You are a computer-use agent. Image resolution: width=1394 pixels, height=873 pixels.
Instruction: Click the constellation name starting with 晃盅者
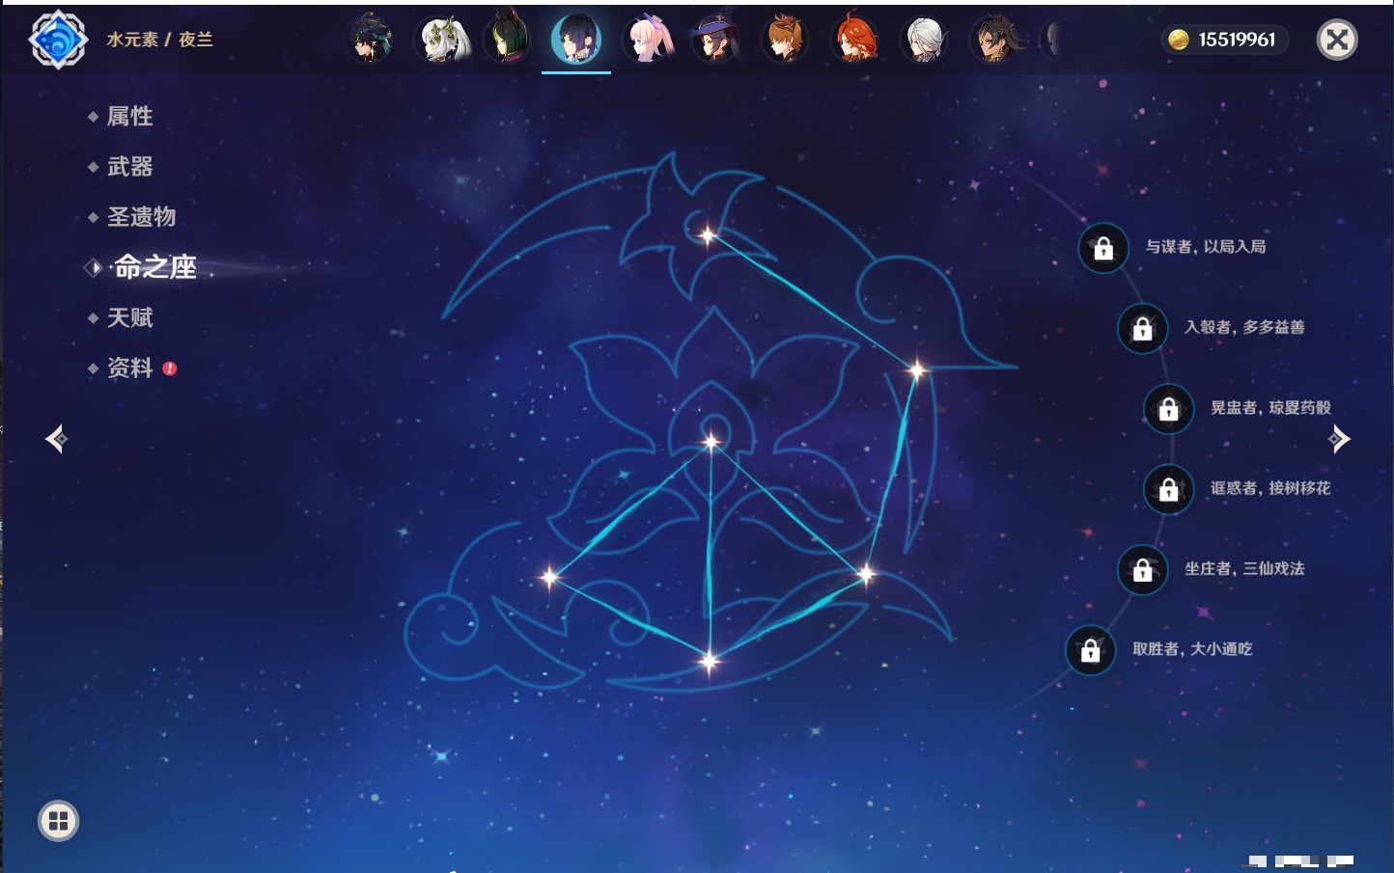click(x=1270, y=407)
